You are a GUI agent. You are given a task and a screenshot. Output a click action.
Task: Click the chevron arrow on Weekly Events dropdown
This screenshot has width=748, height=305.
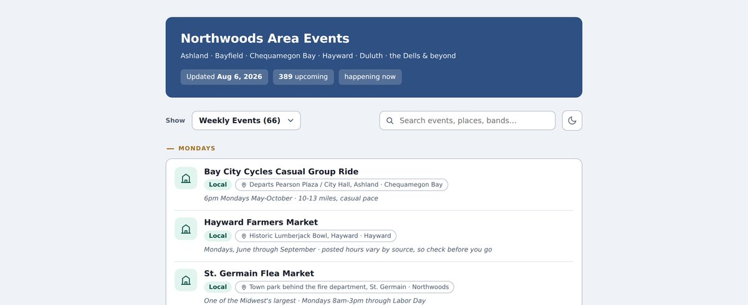290,121
